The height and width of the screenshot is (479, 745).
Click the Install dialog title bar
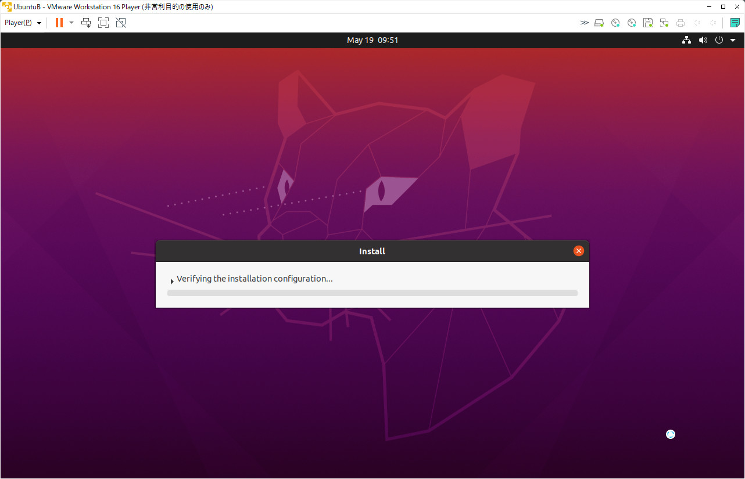pyautogui.click(x=372, y=251)
